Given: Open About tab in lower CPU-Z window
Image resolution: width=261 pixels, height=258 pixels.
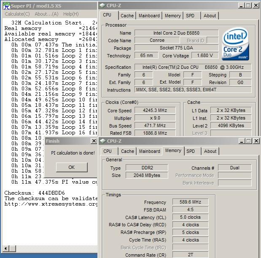Looking at the screenshot, I should click(x=210, y=151).
